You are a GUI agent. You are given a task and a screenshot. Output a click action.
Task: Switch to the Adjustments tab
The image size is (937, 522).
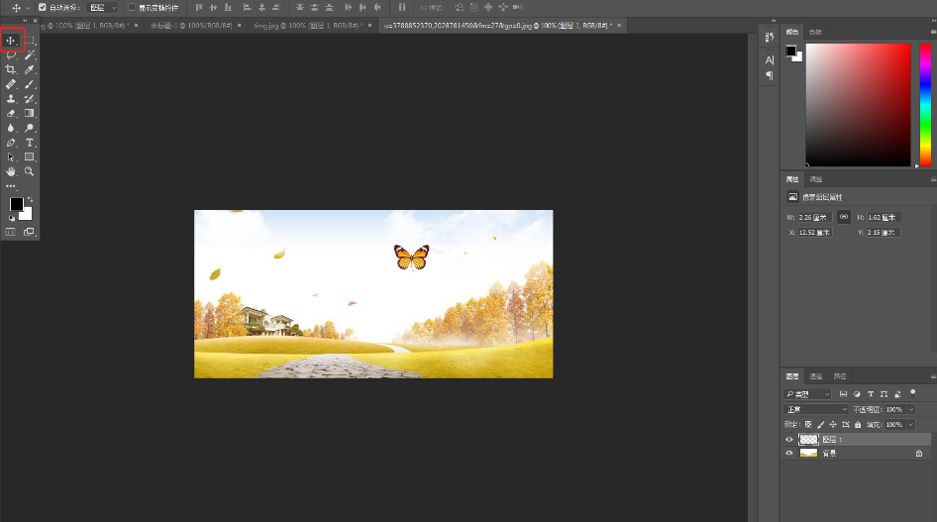[x=816, y=179]
